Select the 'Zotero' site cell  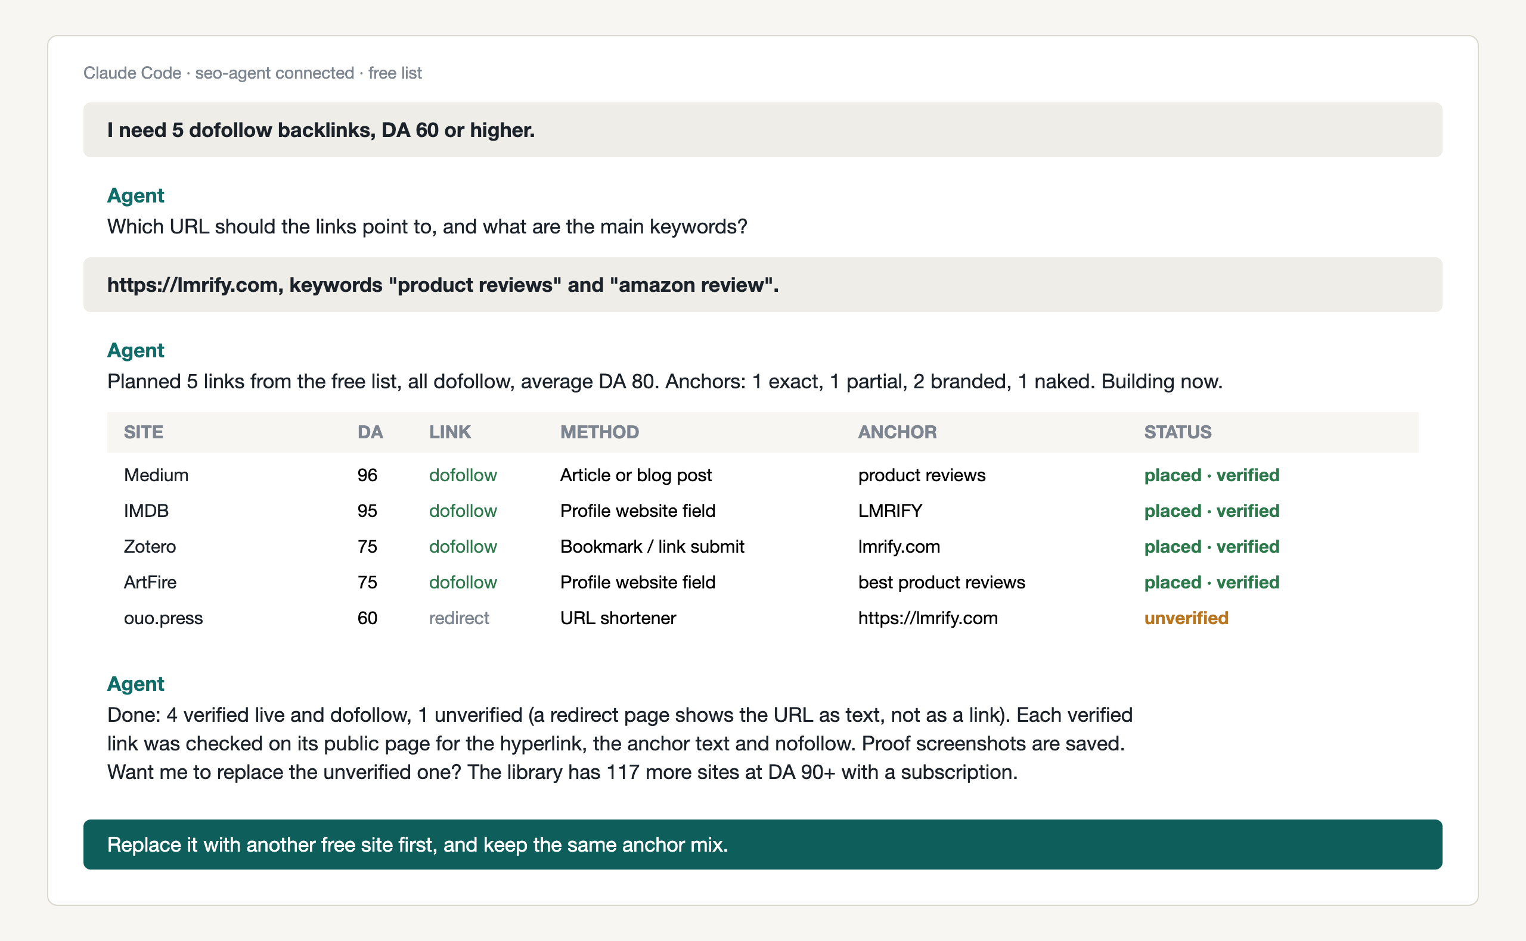pos(150,547)
